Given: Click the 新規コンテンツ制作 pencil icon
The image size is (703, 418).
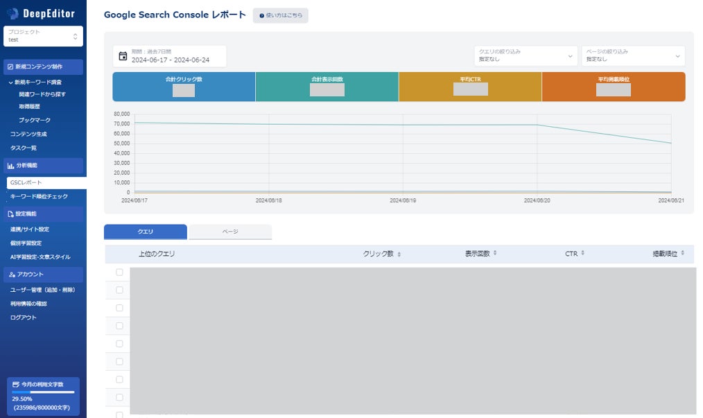Looking at the screenshot, I should tap(10, 67).
